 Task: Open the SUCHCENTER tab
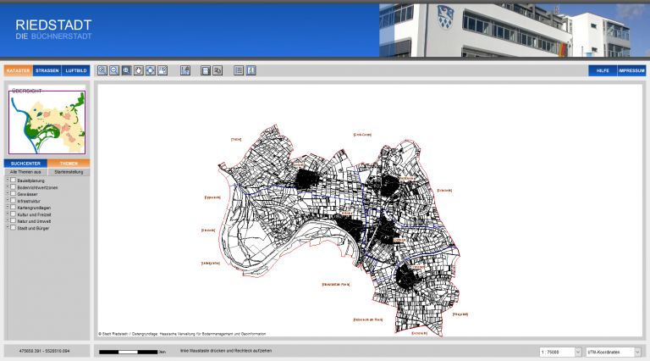[x=25, y=164]
